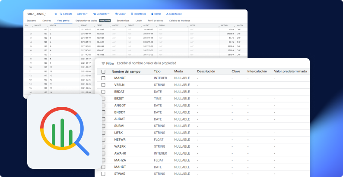Click the Copiar button

(121, 14)
